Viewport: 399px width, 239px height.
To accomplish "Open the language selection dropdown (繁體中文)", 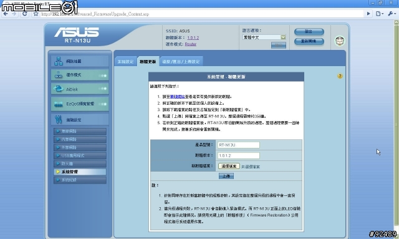I will point(264,37).
